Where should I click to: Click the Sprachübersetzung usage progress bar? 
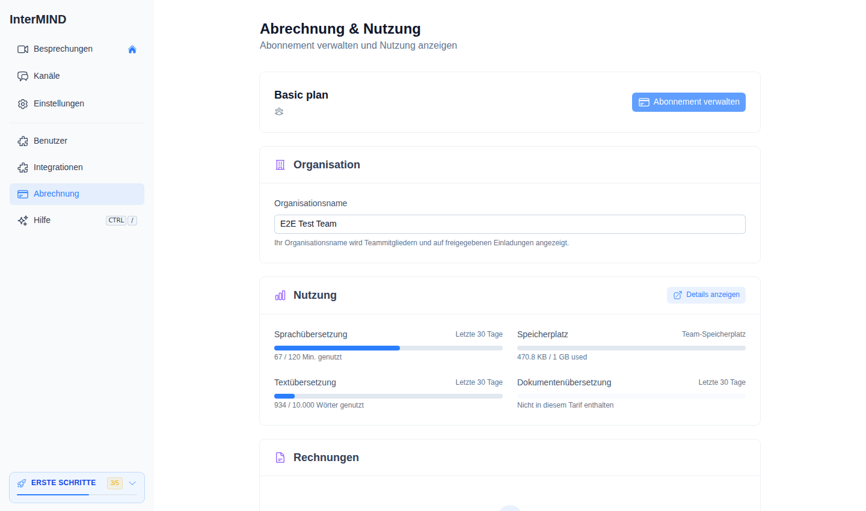click(x=388, y=348)
